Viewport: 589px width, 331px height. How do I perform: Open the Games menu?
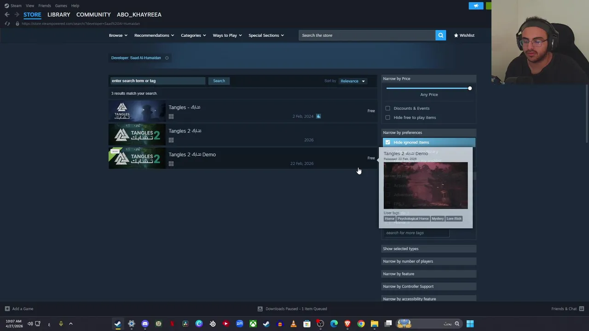(x=61, y=6)
